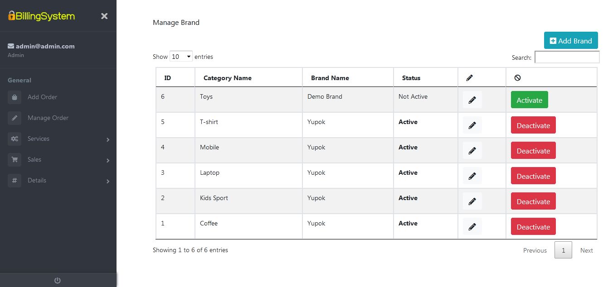Expand the Services submenu chevron

108,140
